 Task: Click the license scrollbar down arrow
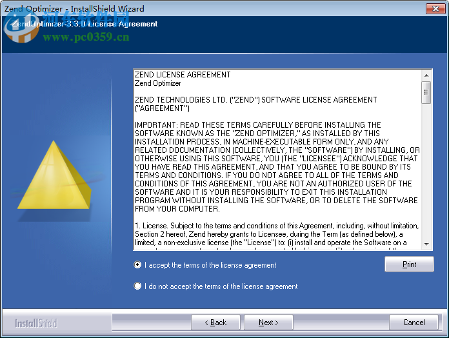pos(426,244)
